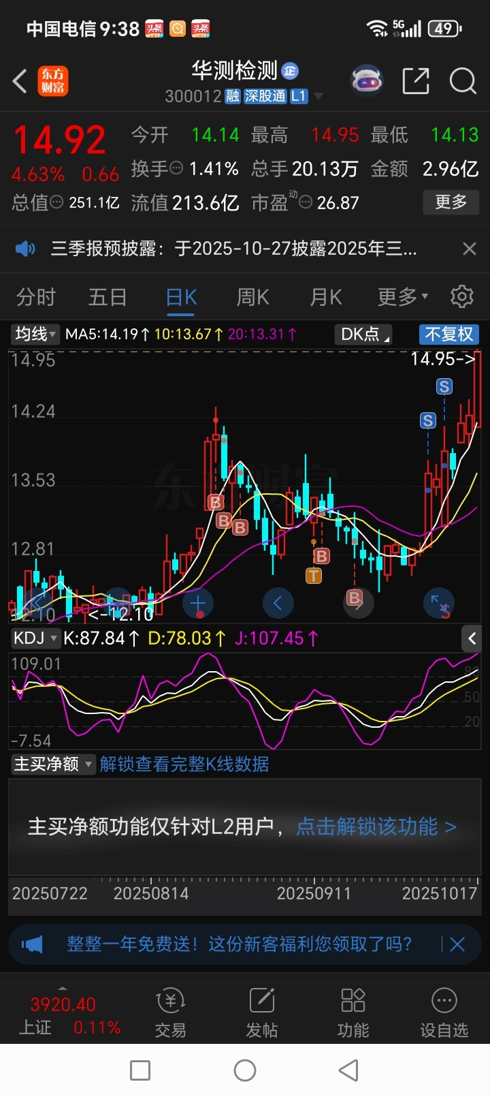Tap the orange T marker on chart

pos(314,576)
